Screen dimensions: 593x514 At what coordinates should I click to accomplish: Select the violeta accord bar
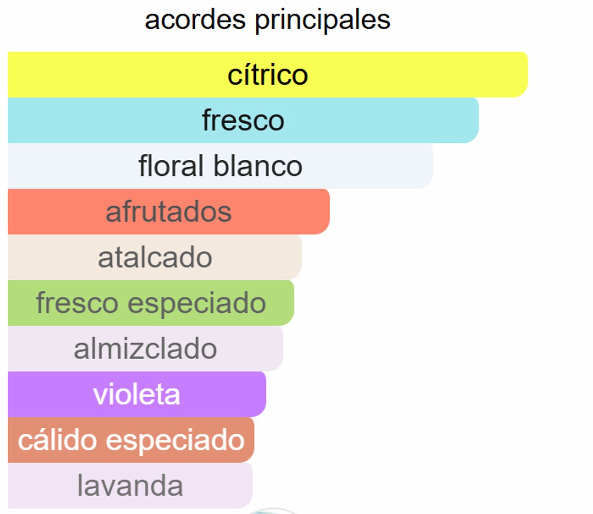[x=137, y=394]
